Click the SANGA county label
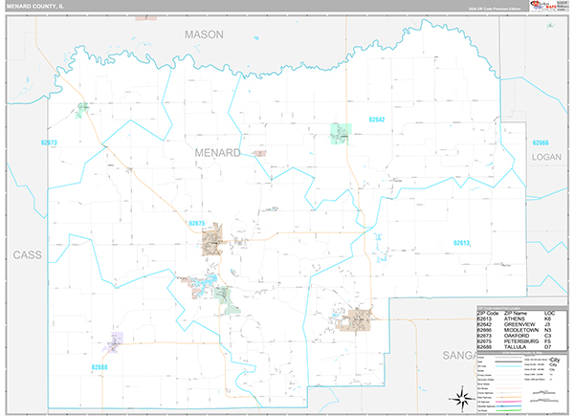Image resolution: width=574 pixels, height=416 pixels. click(x=460, y=355)
